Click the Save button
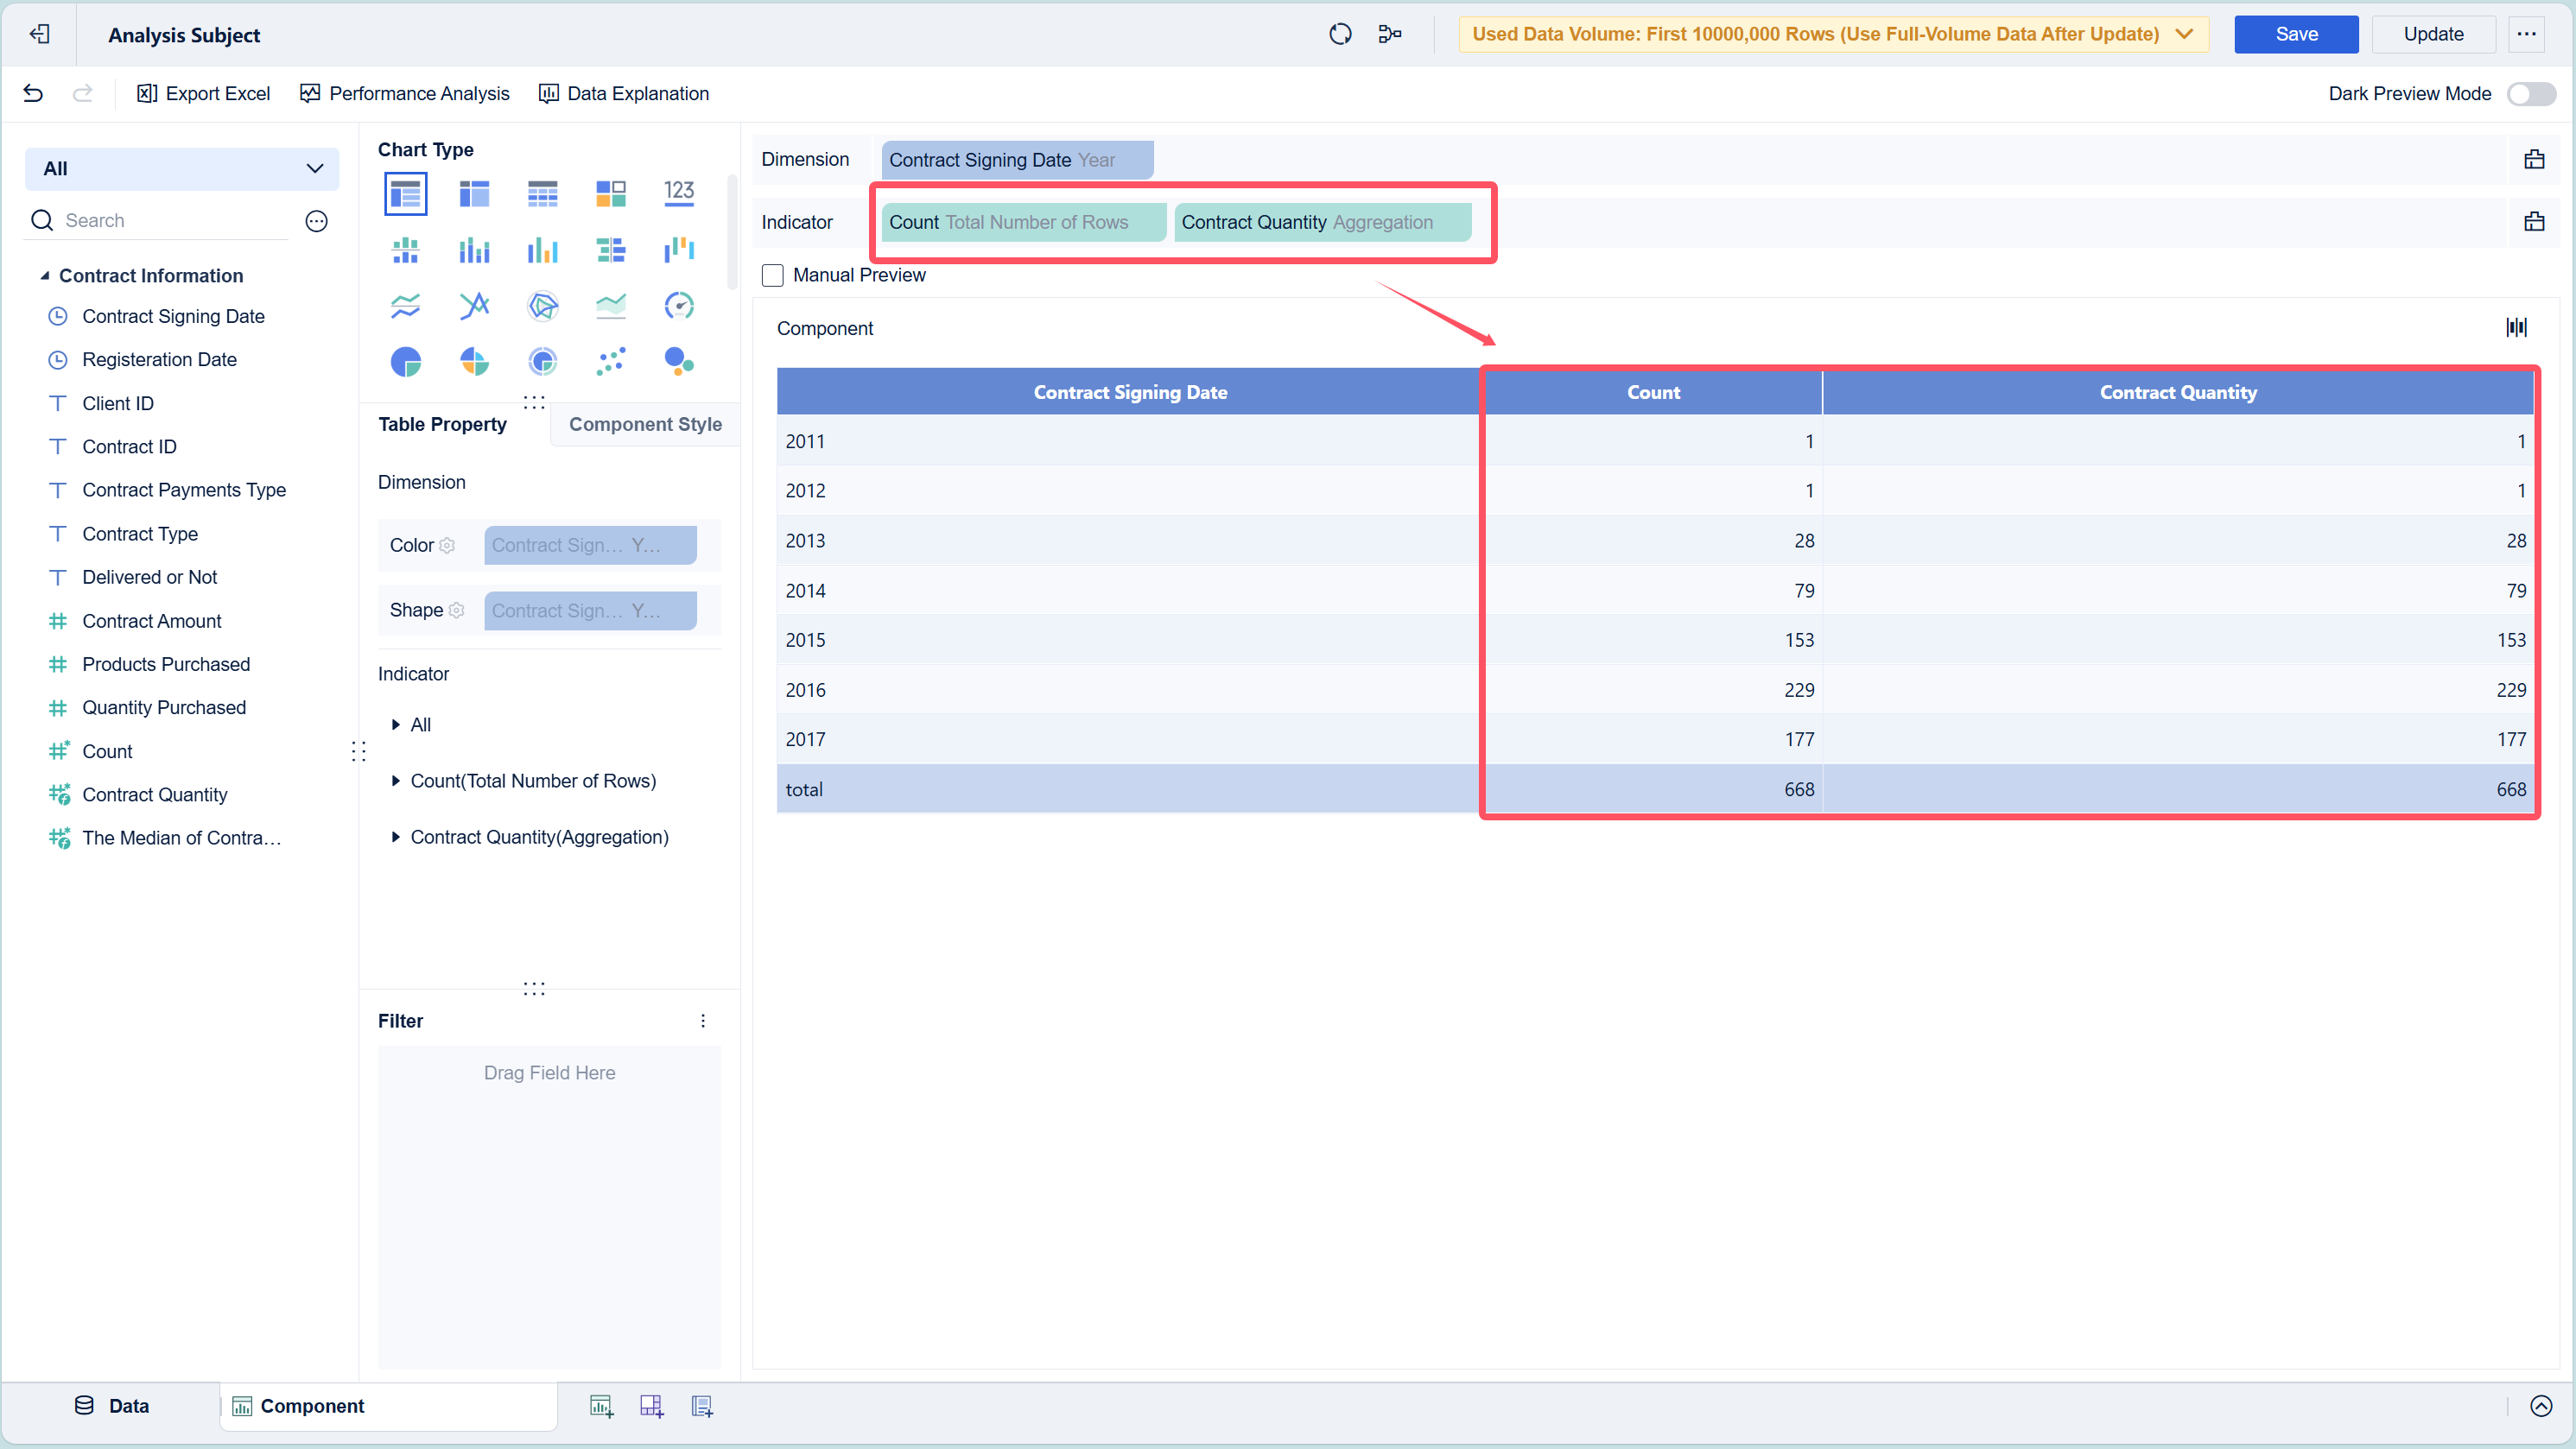The width and height of the screenshot is (2576, 1449). click(x=2295, y=34)
